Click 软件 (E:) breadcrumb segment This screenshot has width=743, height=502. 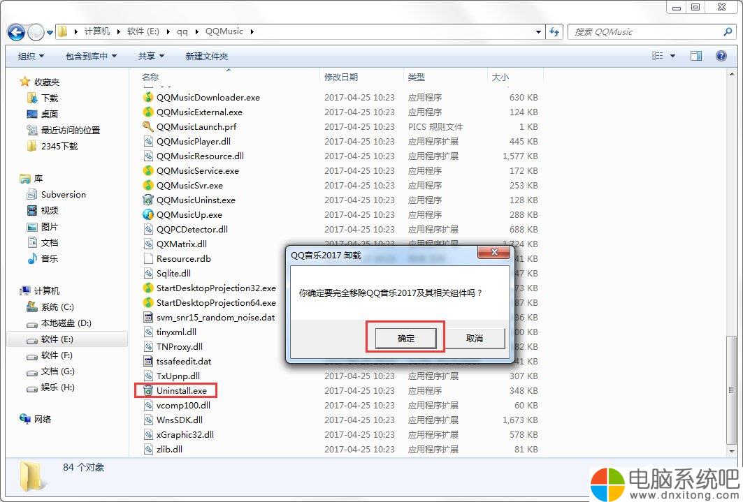click(143, 31)
